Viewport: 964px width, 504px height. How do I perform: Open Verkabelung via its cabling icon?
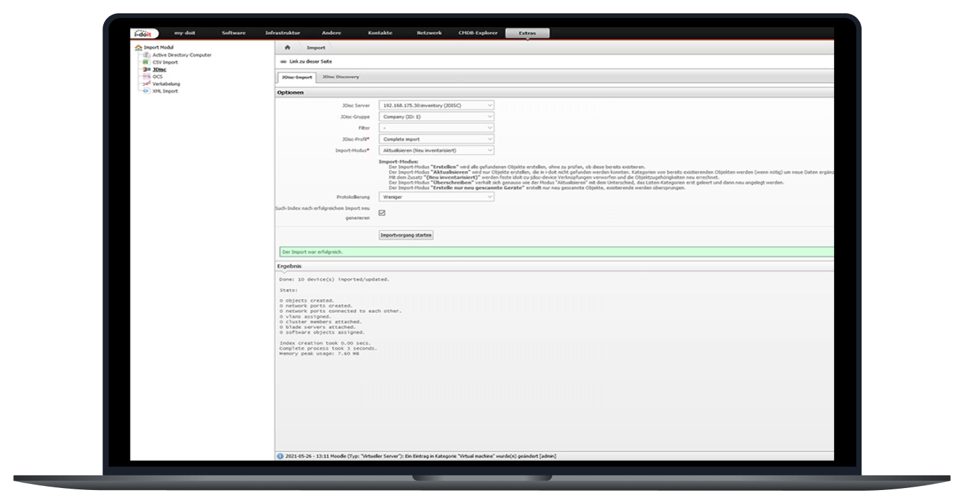click(x=146, y=84)
